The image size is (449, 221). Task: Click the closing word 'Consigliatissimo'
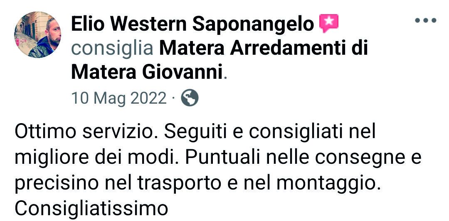91,209
